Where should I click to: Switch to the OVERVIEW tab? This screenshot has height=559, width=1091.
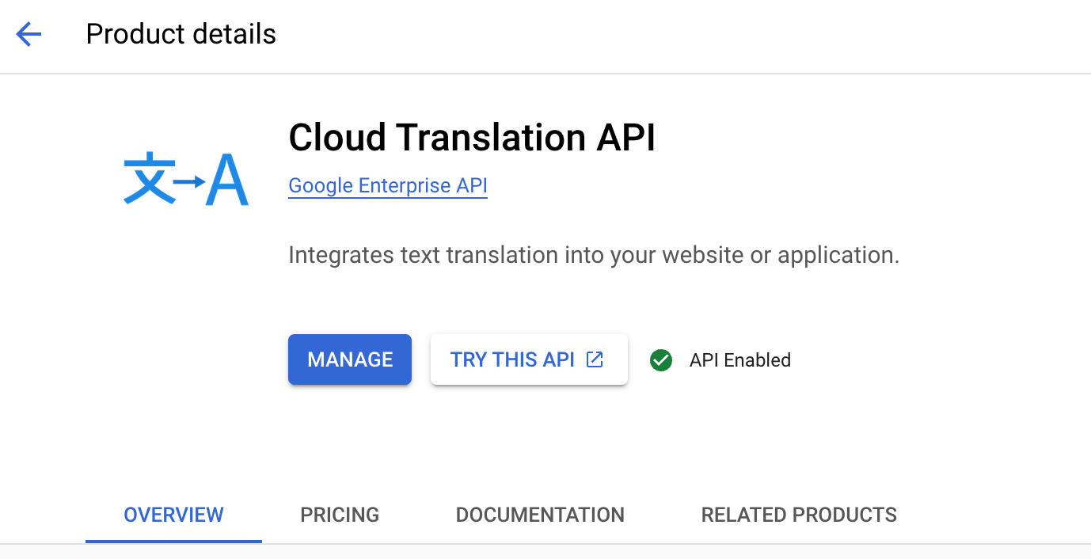[x=173, y=515]
